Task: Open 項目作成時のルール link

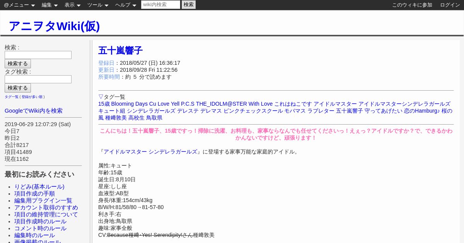Action: 40,221
